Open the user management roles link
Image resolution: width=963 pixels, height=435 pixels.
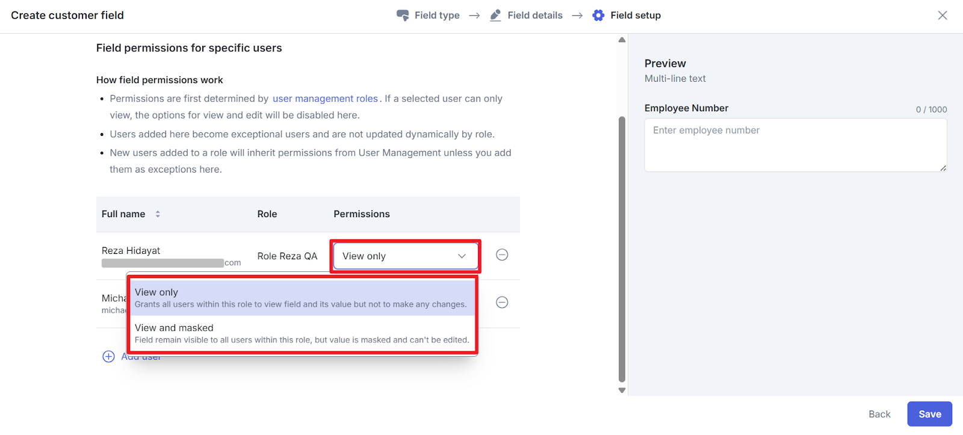pos(325,99)
